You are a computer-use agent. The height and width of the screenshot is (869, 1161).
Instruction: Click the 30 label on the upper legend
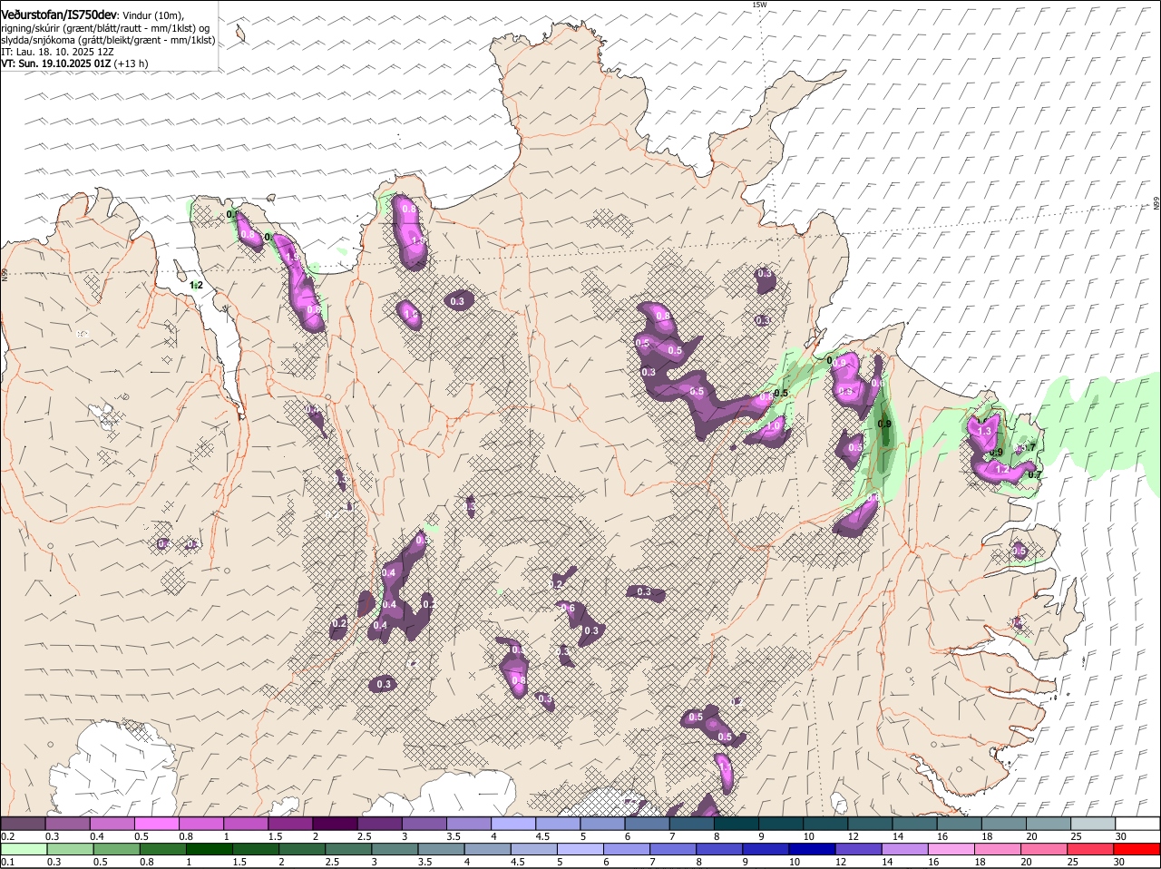click(x=1121, y=835)
